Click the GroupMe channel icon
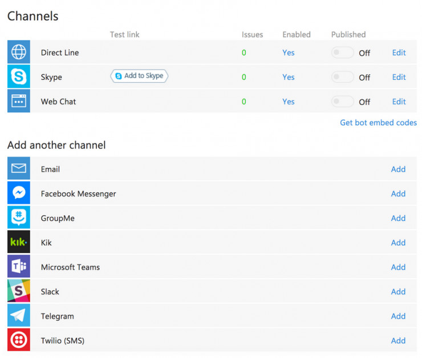This screenshot has width=422, height=358. click(18, 218)
